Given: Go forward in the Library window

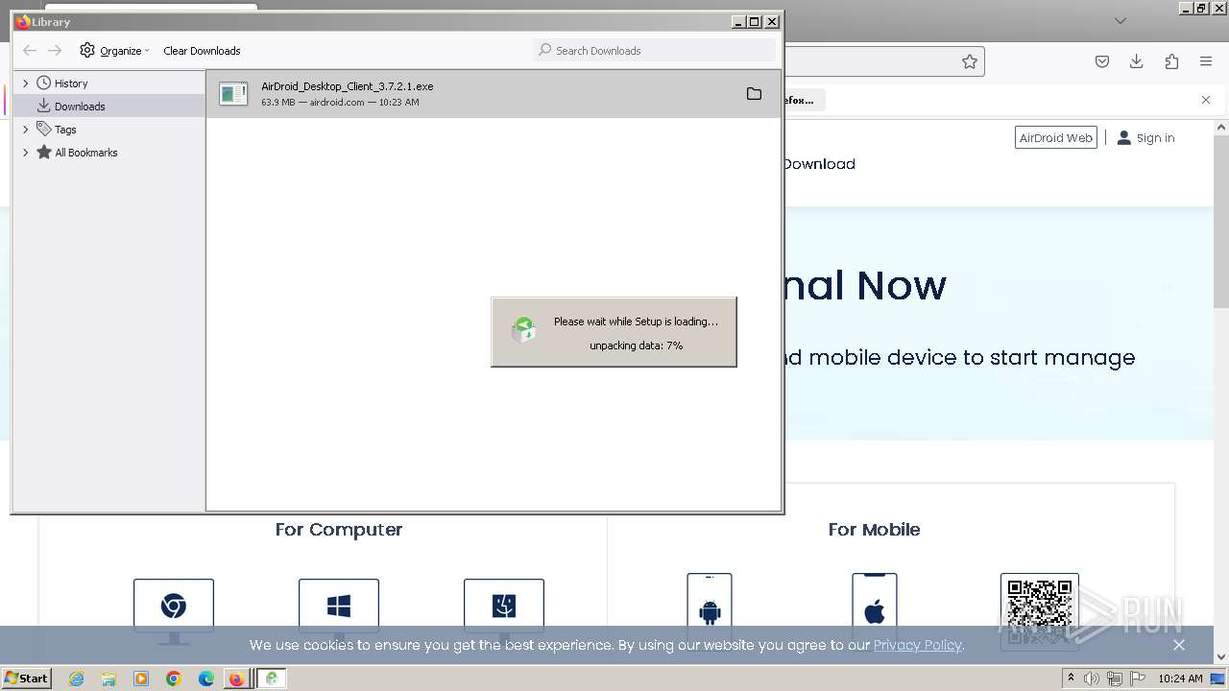Looking at the screenshot, I should click(x=55, y=51).
